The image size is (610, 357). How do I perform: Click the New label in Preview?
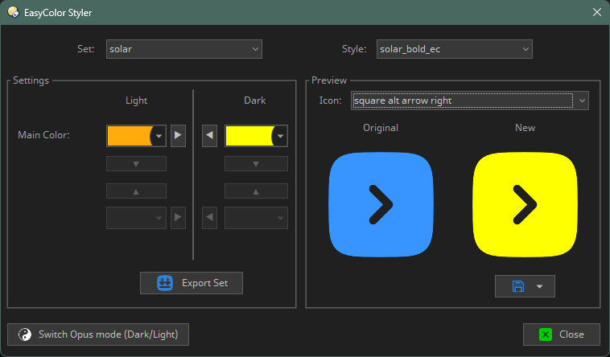click(x=525, y=128)
